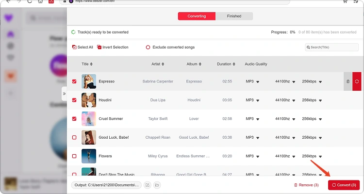The image size is (364, 194).
Task: Start converting with Convert (3) button
Action: [x=344, y=185]
